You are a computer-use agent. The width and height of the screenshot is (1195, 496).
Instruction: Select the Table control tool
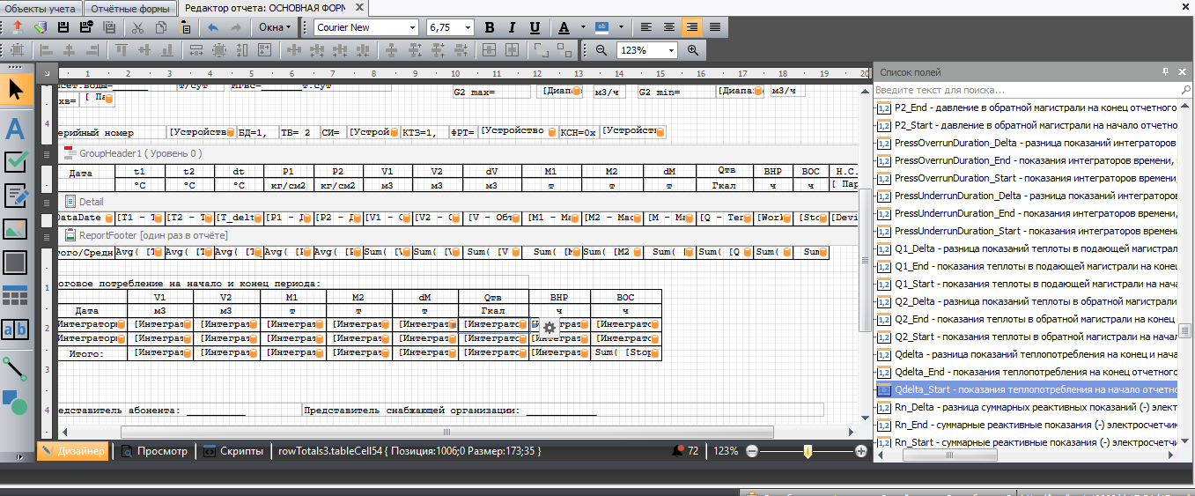click(16, 296)
